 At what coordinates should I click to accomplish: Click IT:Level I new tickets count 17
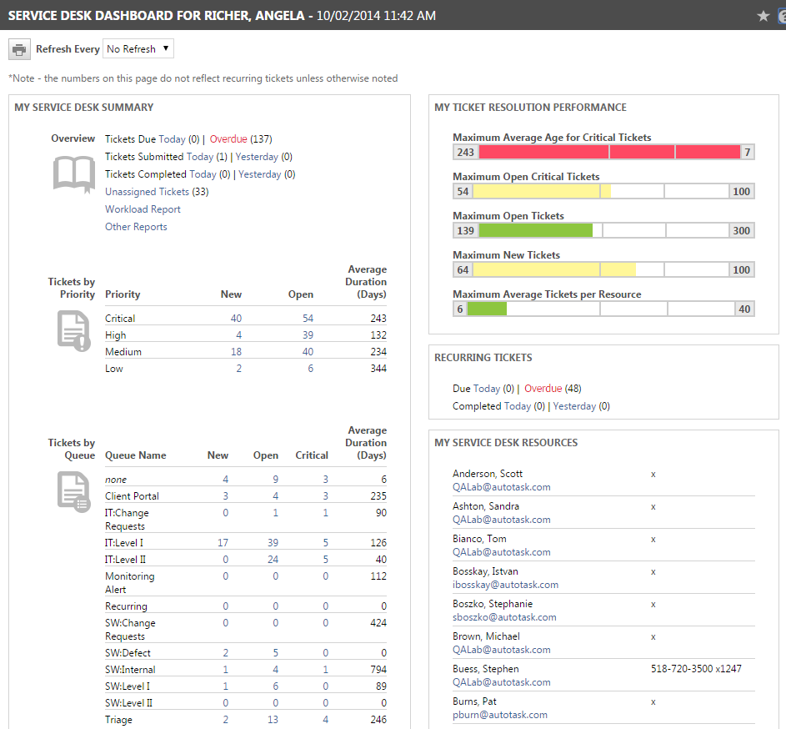pyautogui.click(x=223, y=543)
